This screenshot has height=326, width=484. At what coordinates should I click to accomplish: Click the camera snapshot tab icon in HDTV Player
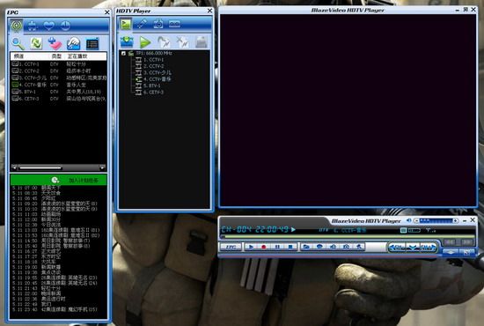(x=158, y=24)
